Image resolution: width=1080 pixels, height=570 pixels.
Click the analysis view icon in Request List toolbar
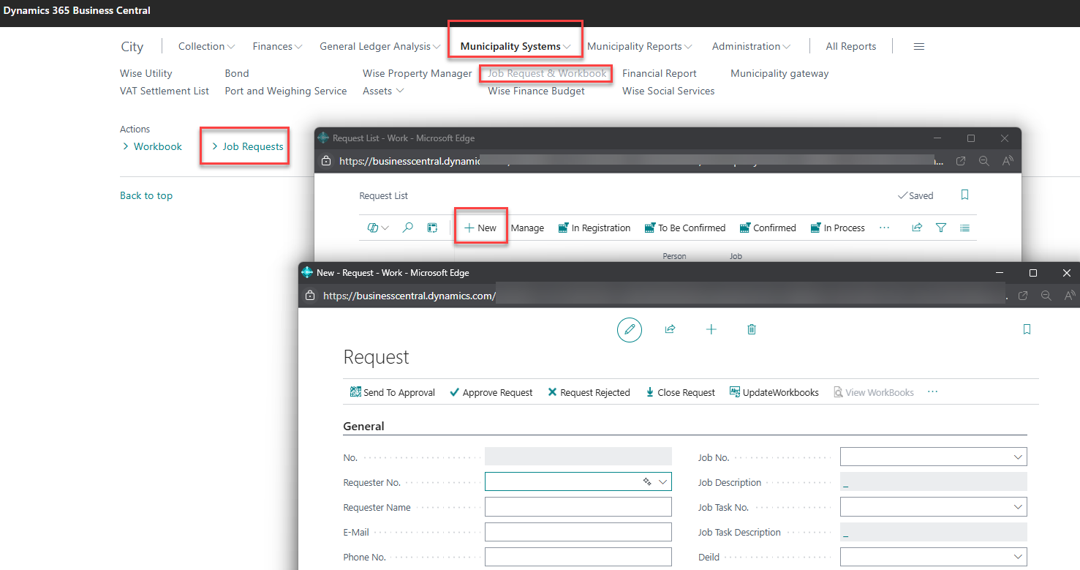432,228
